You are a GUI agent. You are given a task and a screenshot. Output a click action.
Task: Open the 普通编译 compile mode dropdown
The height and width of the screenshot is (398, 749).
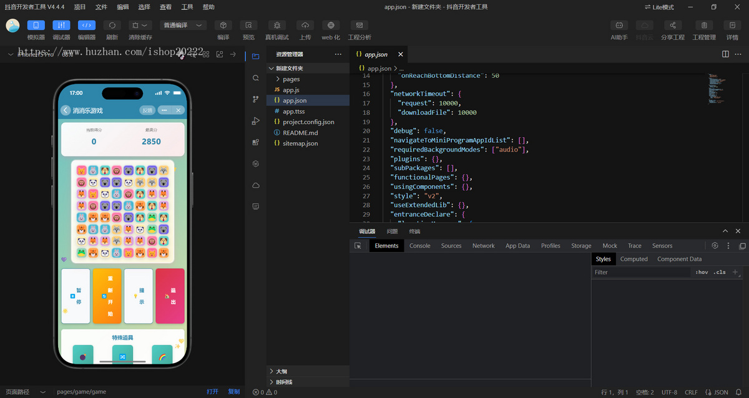coord(184,26)
